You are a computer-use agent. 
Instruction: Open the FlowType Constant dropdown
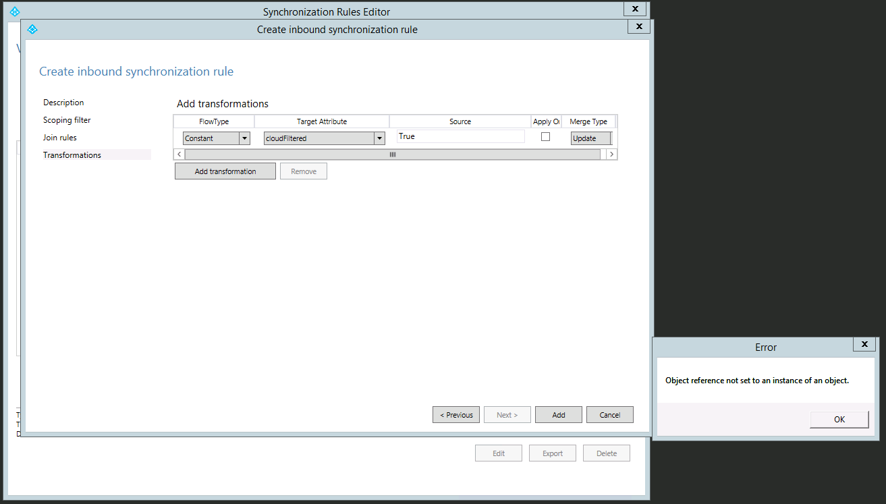click(244, 138)
